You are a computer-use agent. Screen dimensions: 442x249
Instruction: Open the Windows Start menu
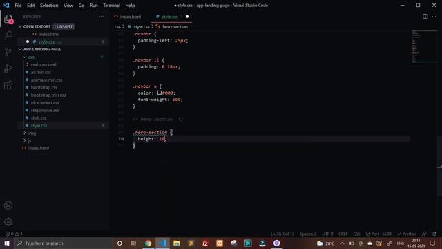coord(7,243)
